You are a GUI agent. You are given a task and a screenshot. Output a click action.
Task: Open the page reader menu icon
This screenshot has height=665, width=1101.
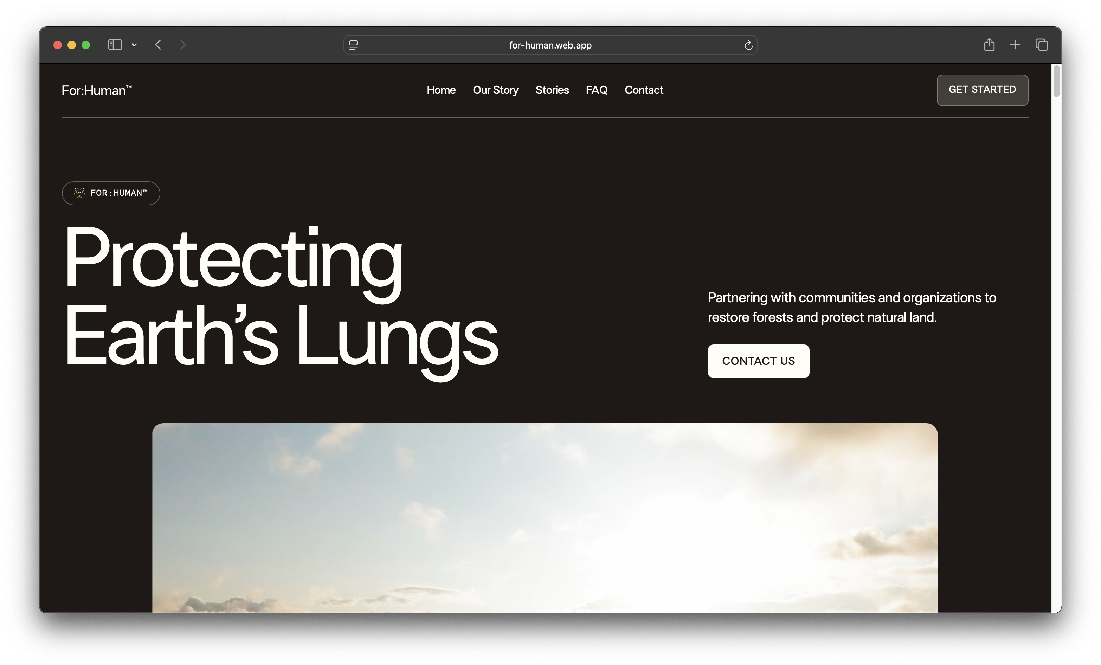point(353,45)
